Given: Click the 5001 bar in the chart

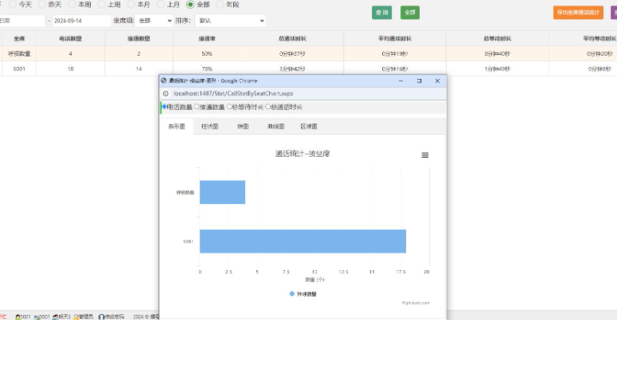Looking at the screenshot, I should coord(303,241).
